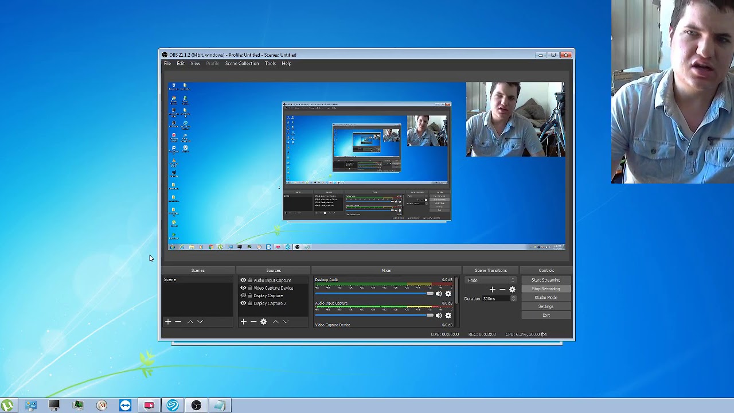This screenshot has width=734, height=413.
Task: Move the scene up in the Scenes list
Action: [x=190, y=322]
